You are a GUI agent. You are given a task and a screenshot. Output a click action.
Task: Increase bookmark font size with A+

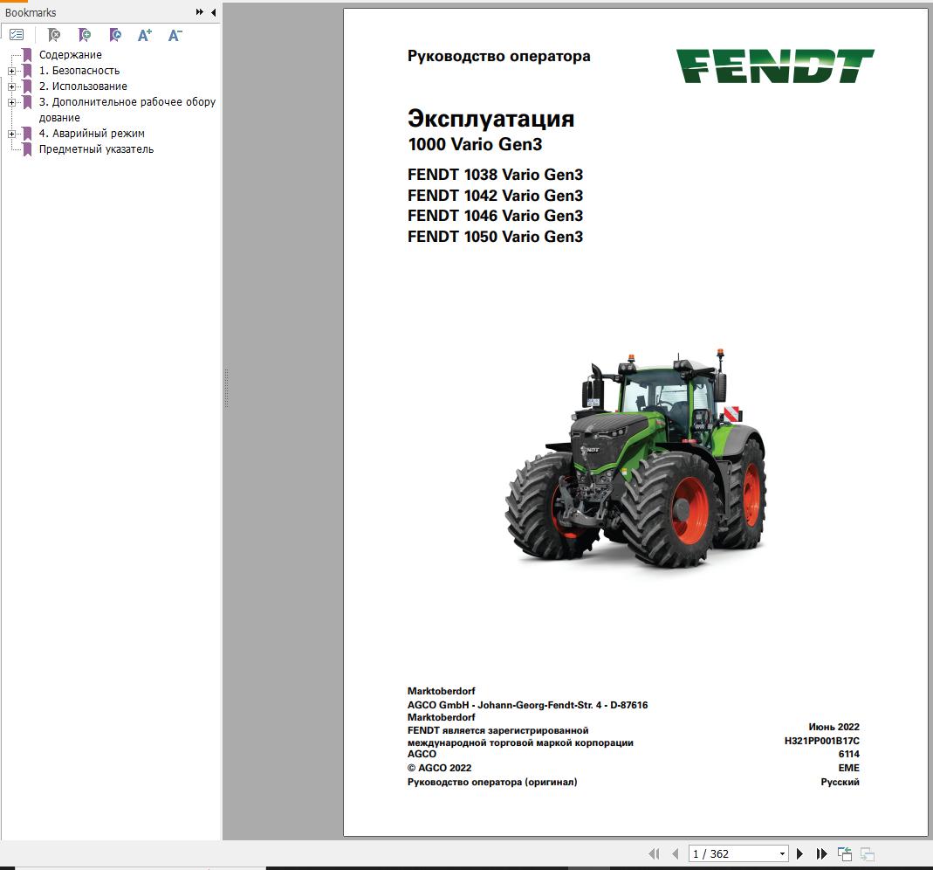click(x=145, y=35)
